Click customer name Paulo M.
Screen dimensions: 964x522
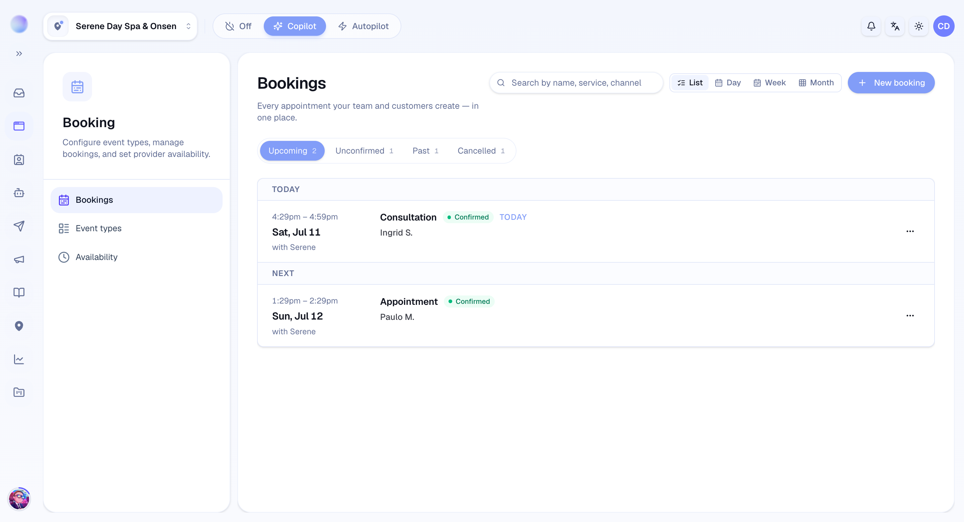[x=397, y=317]
